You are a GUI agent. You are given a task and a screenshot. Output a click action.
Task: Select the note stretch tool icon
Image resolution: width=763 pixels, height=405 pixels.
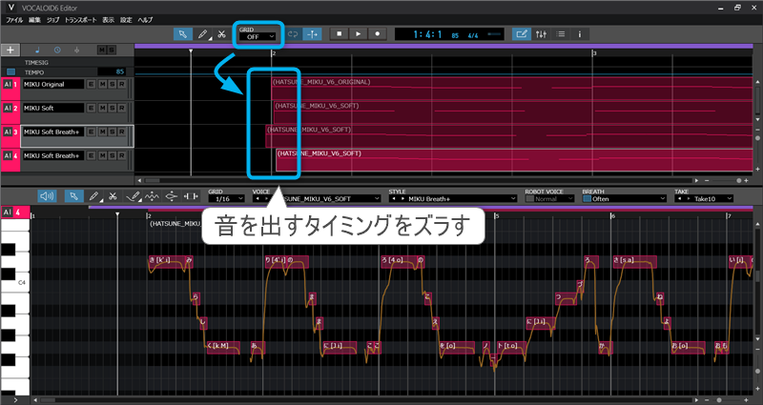point(191,196)
